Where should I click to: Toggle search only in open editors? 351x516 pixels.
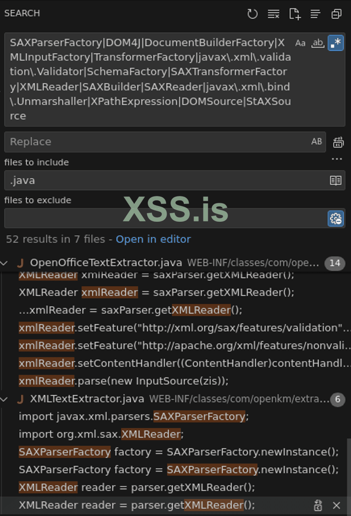[336, 180]
